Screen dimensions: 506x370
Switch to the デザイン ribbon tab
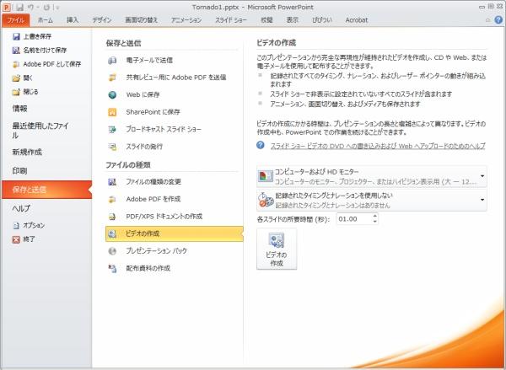point(102,20)
